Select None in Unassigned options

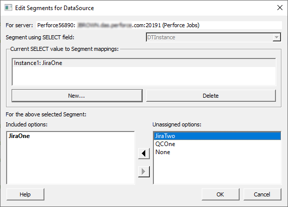(217, 152)
